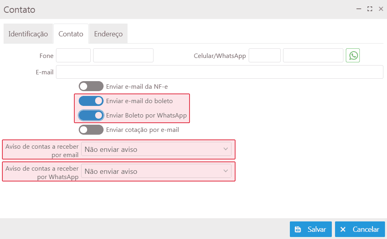
Task: Select the Contato tab
Action: 71,34
